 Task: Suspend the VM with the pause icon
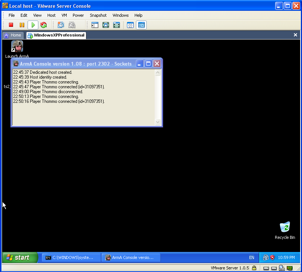pos(22,25)
